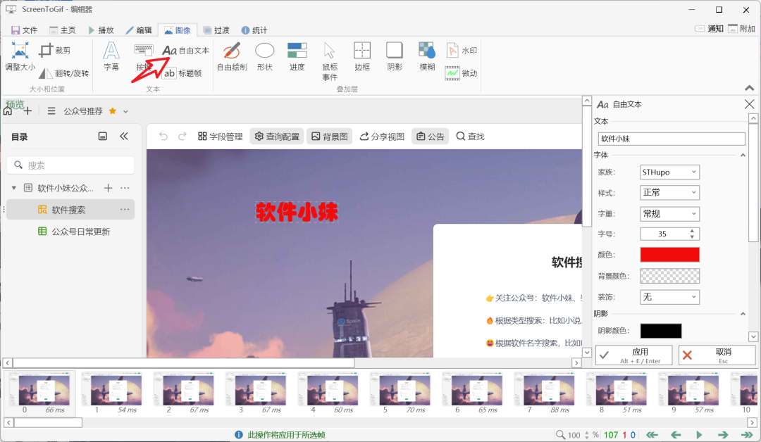Image resolution: width=761 pixels, height=442 pixels.
Task: Click the 应用 apply button
Action: 634,355
